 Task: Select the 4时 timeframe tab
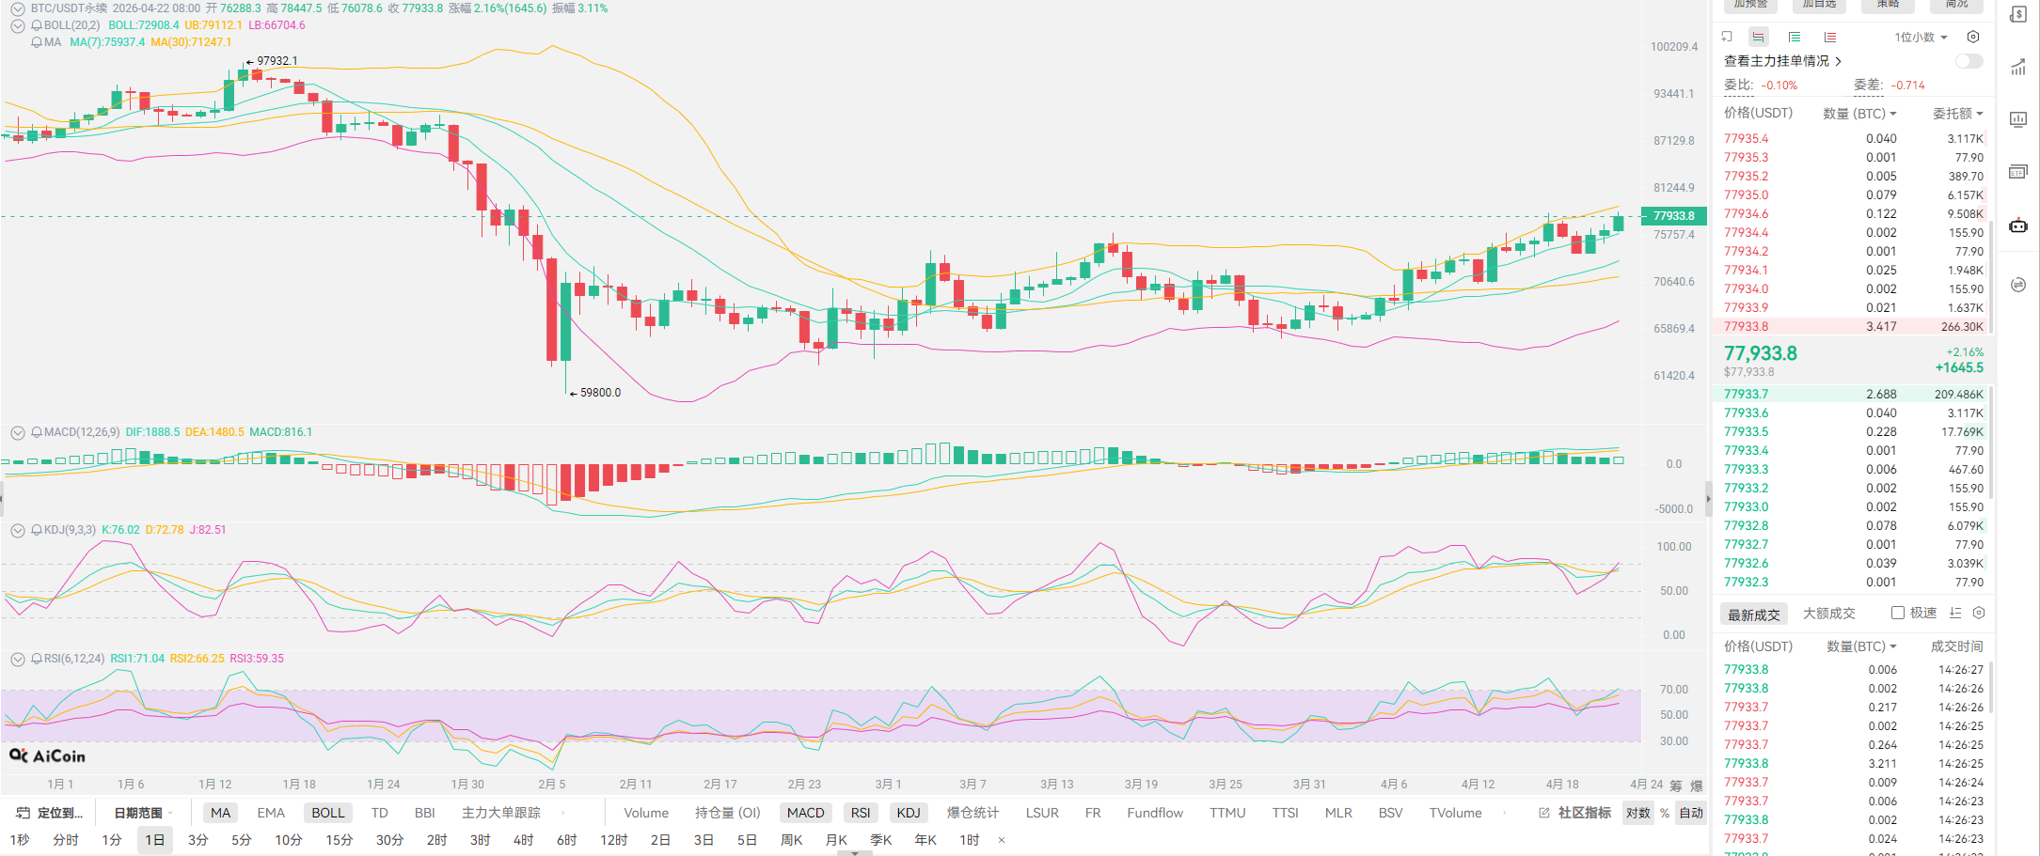click(x=523, y=840)
